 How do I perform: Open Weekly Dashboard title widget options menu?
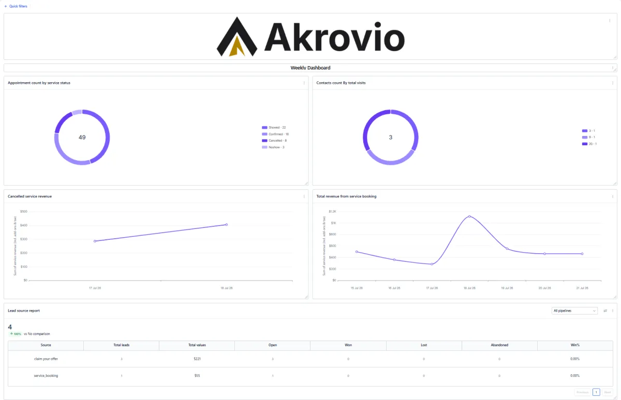click(613, 68)
